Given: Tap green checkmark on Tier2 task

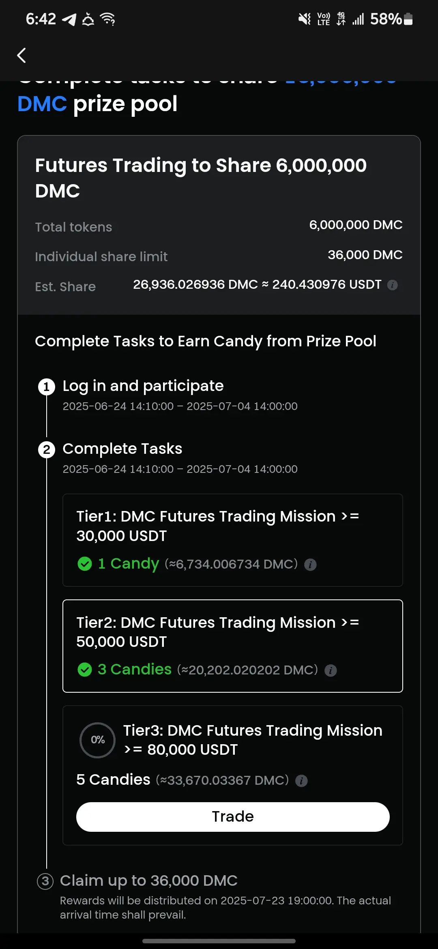Looking at the screenshot, I should coord(85,670).
